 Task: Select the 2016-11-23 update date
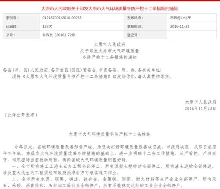pyautogui.click(x=180, y=26)
